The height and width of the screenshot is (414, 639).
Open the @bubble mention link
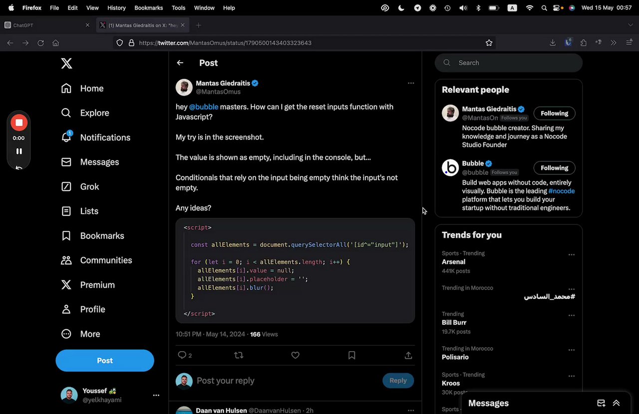tap(204, 107)
